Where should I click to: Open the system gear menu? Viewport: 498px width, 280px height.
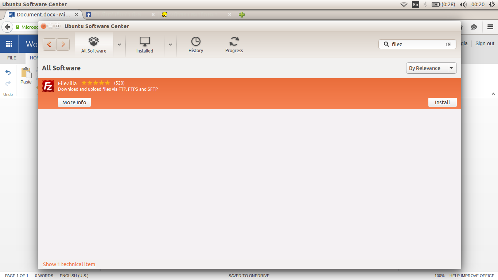pyautogui.click(x=492, y=4)
